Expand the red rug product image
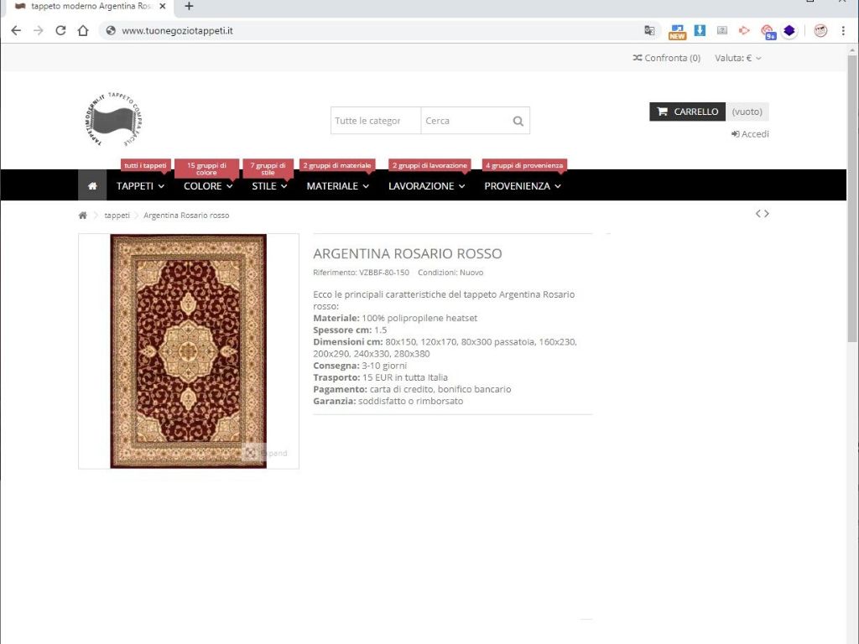The image size is (859, 644). pyautogui.click(x=266, y=453)
